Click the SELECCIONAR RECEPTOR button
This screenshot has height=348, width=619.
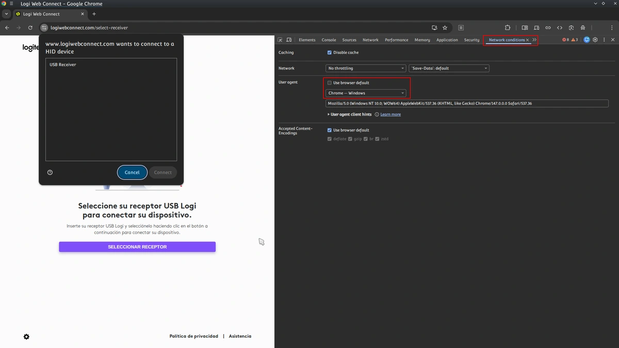137,246
